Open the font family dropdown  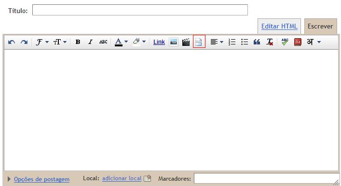click(x=42, y=42)
